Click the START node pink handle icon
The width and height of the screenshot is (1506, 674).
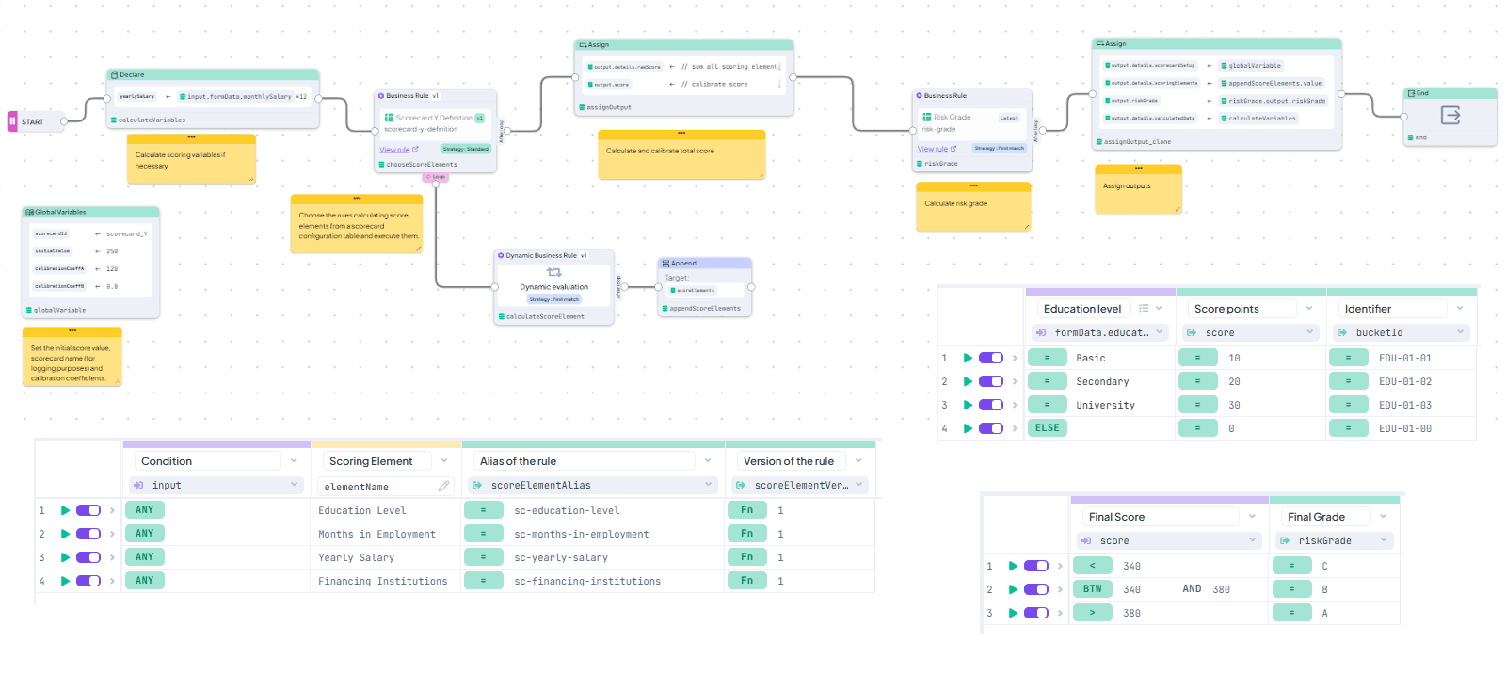tap(12, 121)
